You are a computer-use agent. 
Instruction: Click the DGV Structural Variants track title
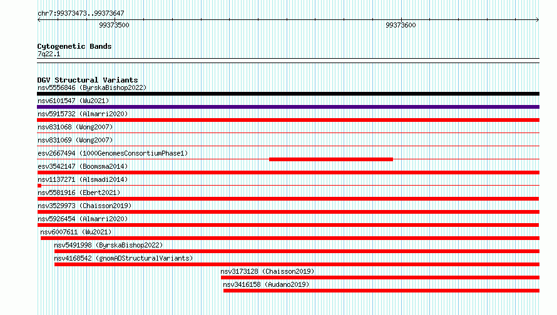88,80
